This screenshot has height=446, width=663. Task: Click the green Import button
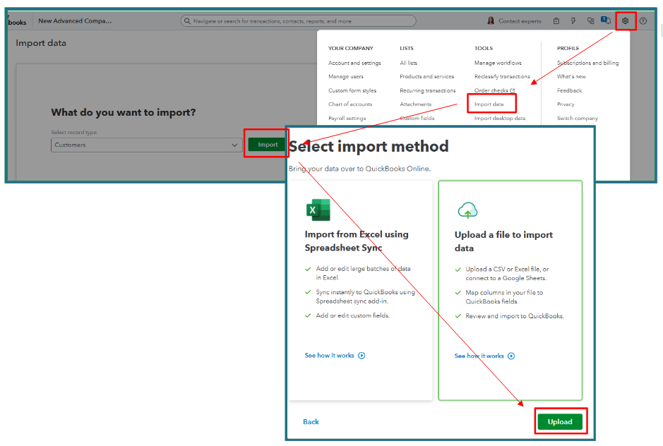[x=268, y=145]
